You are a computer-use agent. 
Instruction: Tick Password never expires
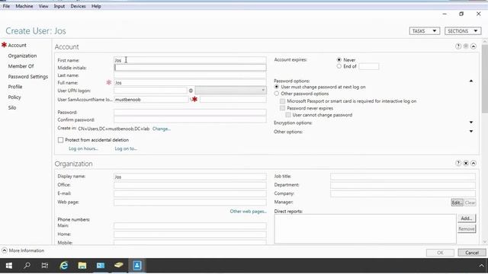(282, 108)
